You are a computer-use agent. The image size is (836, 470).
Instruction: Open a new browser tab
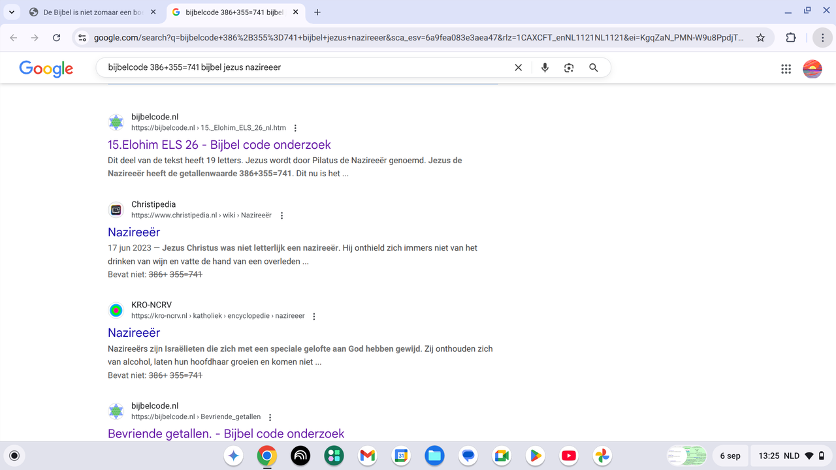[317, 12]
